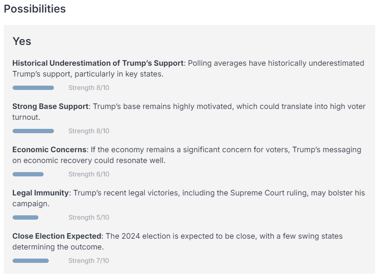The width and height of the screenshot is (379, 275).
Task: Click Strength 8/10 label for Historical Underestimation
Action: coord(88,88)
